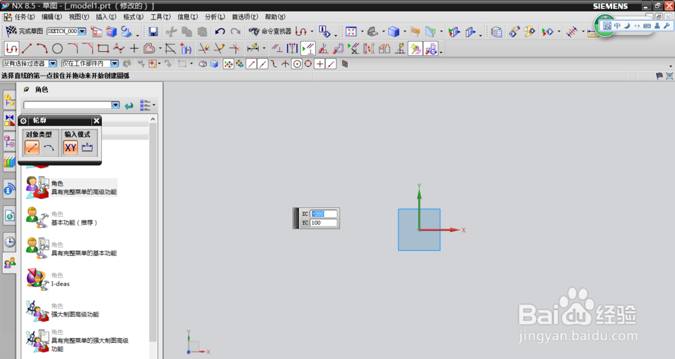The width and height of the screenshot is (675, 359).
Task: Select the I-deas role
Action: (48, 279)
